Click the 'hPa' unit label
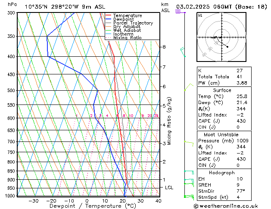The width and height of the screenshot is (271, 209). click(x=12, y=4)
